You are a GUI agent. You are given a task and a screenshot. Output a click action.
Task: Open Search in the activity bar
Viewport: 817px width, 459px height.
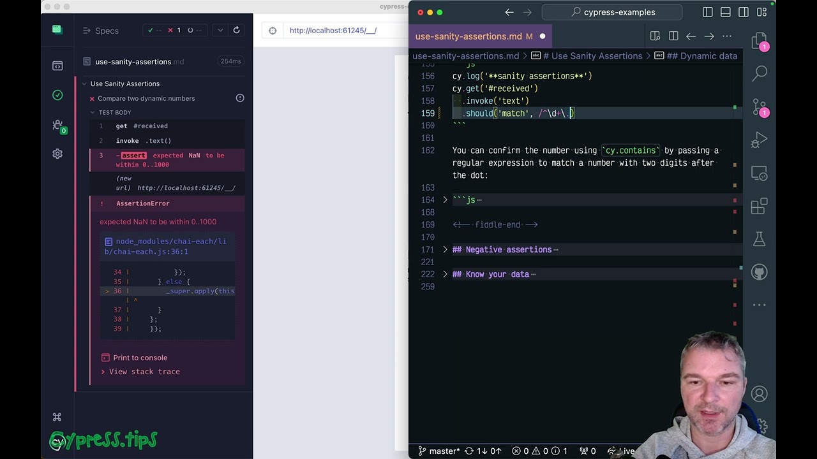coord(760,74)
